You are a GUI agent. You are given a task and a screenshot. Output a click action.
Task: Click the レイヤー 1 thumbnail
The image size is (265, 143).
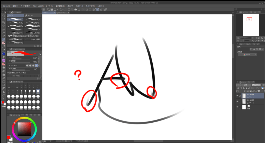[244, 96]
